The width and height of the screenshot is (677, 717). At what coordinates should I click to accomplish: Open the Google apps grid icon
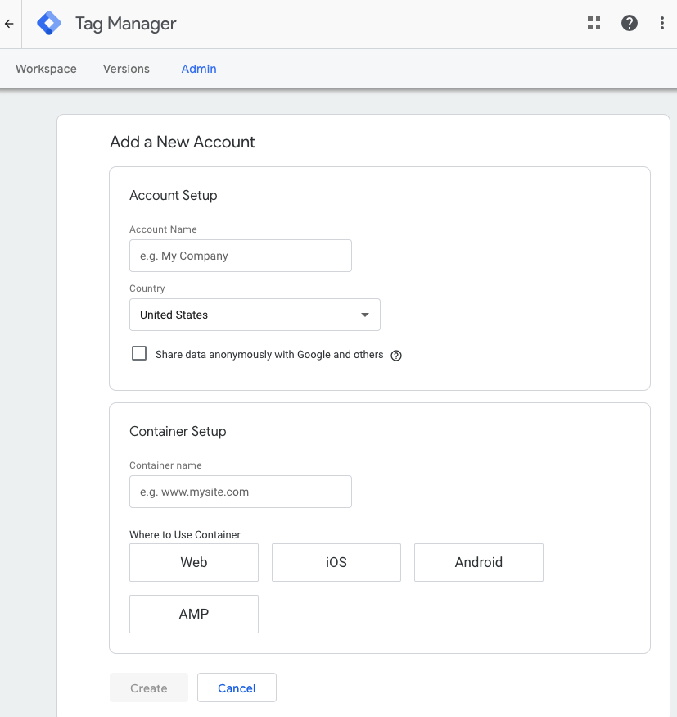coord(594,23)
